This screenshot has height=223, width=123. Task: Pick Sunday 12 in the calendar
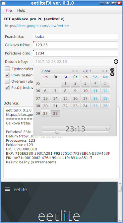(105, 91)
